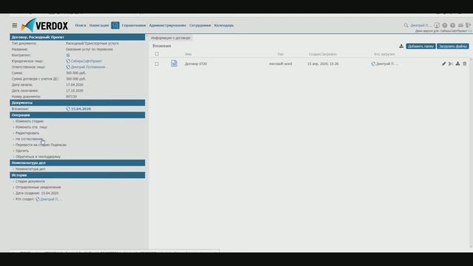Click the user icon next to Кто создал
This screenshot has height=266, width=473.
point(38,199)
